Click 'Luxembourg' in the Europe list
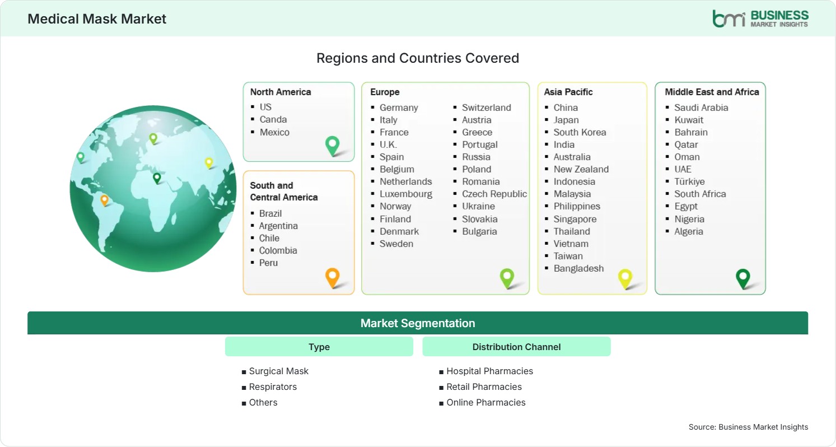The height and width of the screenshot is (447, 836). (x=406, y=194)
